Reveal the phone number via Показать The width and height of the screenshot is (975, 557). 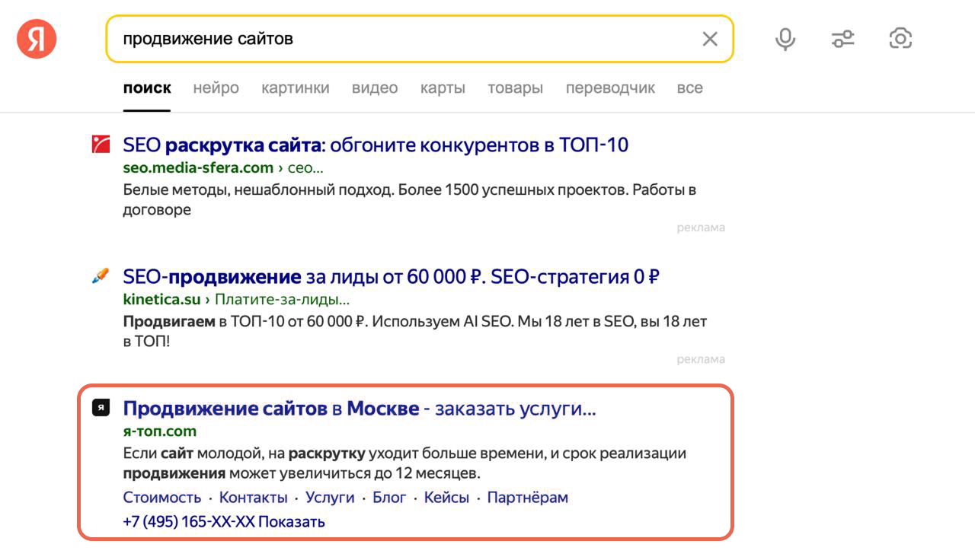click(x=293, y=521)
